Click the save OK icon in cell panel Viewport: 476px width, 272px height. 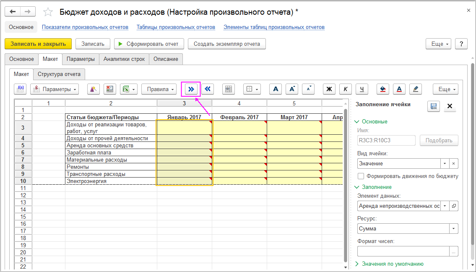coord(434,106)
